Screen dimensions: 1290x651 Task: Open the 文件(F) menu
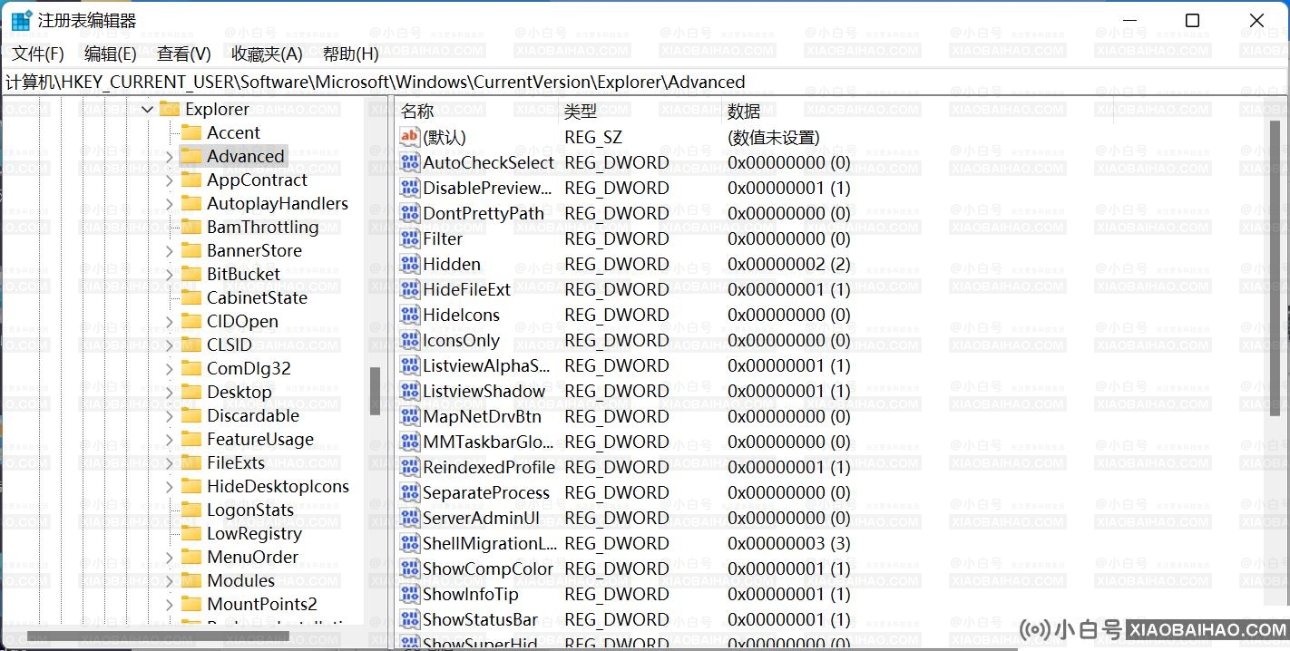coord(38,53)
